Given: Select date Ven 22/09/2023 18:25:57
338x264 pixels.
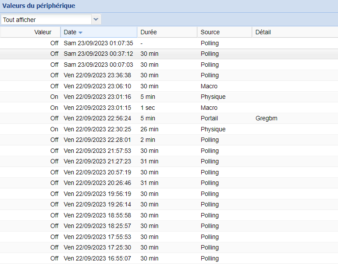Looking at the screenshot, I should click(x=97, y=226).
